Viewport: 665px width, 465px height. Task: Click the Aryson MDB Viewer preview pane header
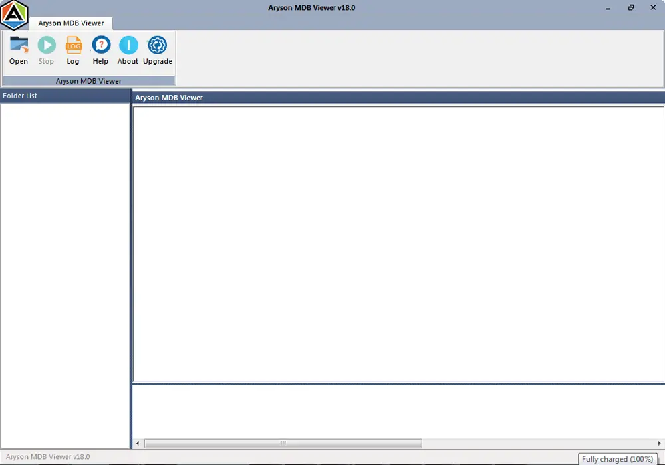tap(168, 97)
